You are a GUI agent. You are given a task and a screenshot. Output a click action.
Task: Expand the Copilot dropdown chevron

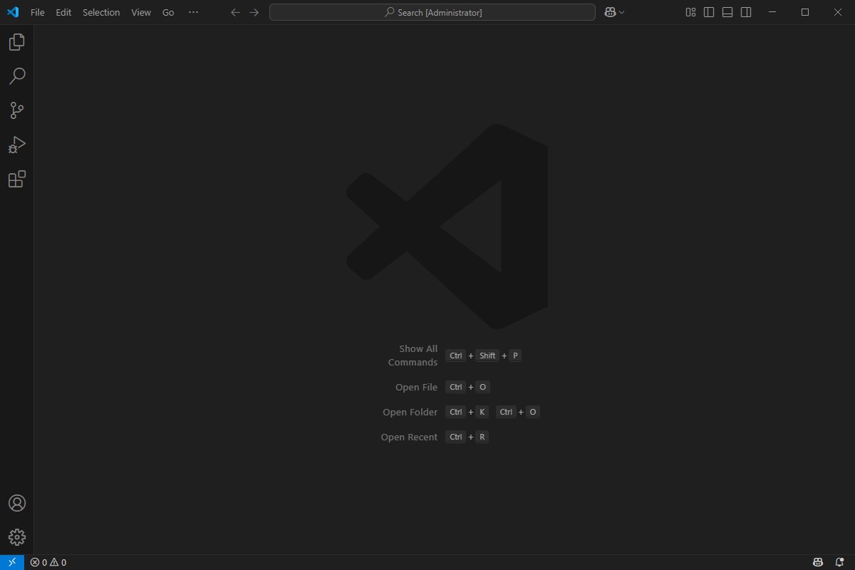[x=622, y=12]
